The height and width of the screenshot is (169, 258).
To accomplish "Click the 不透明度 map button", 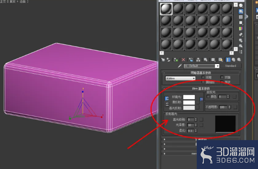I will pos(235,107).
